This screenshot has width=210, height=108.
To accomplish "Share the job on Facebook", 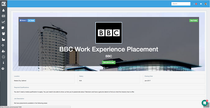I will coord(23,21).
